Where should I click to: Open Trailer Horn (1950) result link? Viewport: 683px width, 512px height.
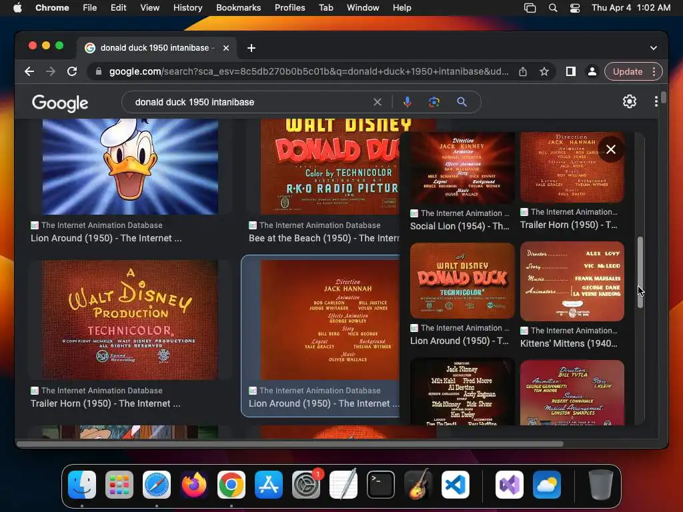pos(105,403)
